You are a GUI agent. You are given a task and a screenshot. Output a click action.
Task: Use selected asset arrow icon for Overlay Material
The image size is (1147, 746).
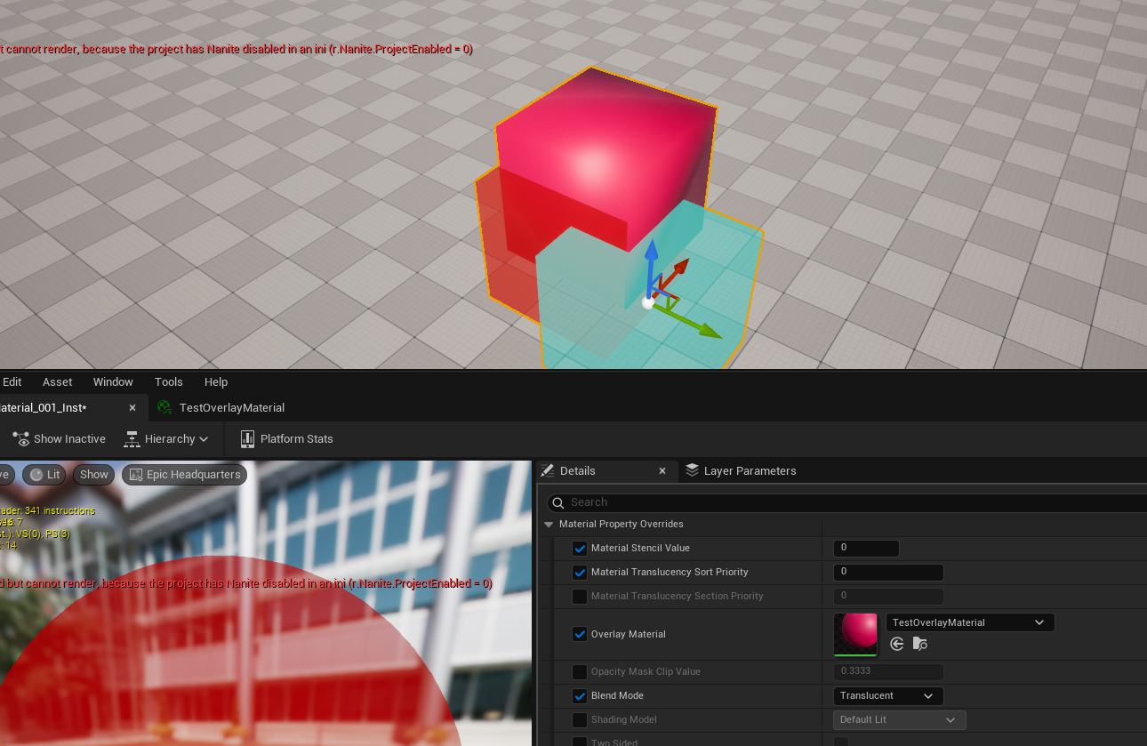click(897, 644)
